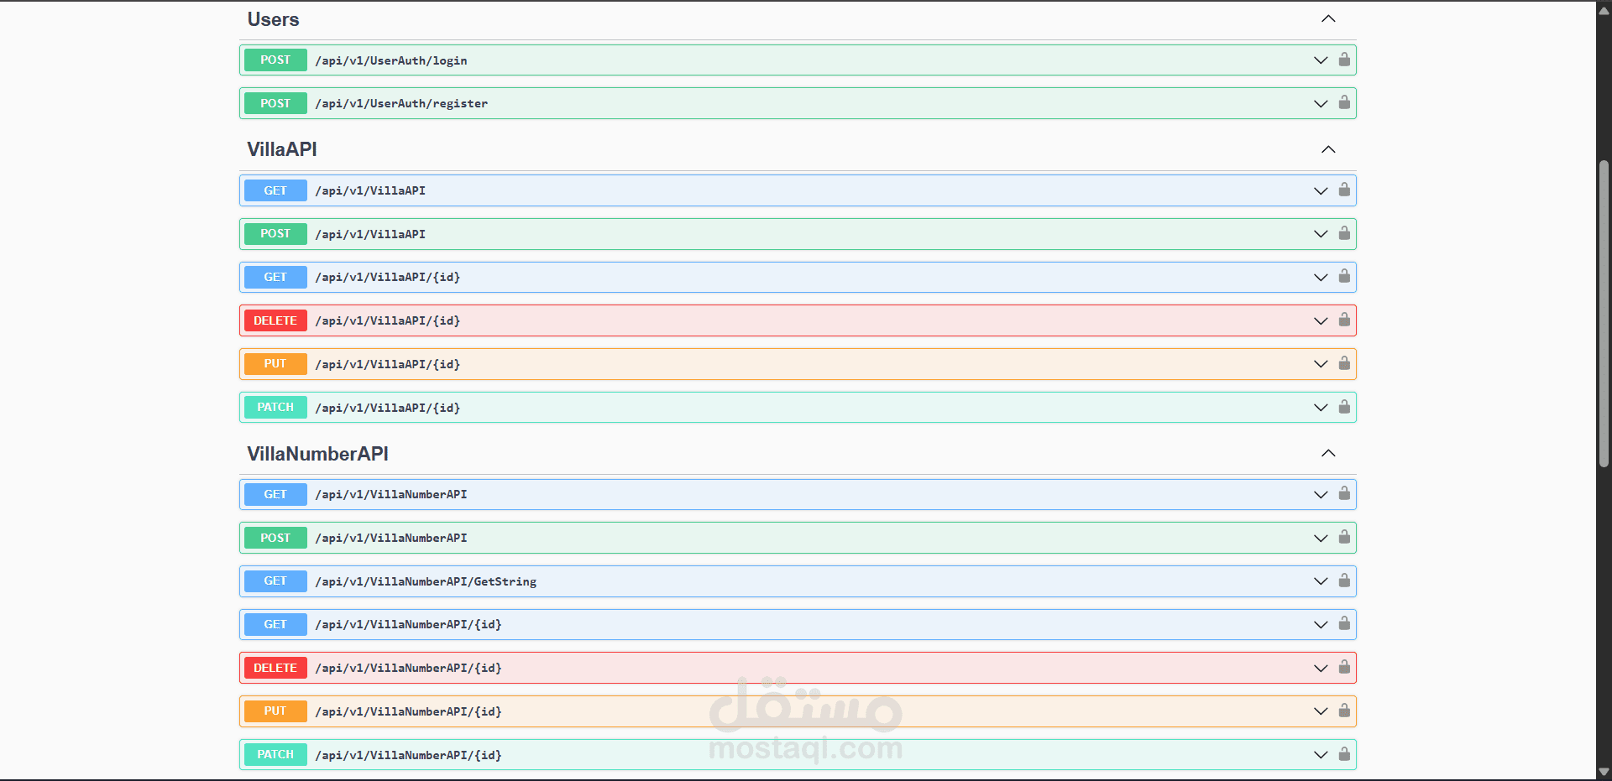Click the lock on POST /api/v1/VillaNumberAPI
The image size is (1612, 781).
point(1344,537)
